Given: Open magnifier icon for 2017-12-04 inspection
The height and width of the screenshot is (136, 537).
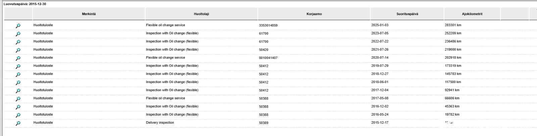Looking at the screenshot, I should click(18, 91).
